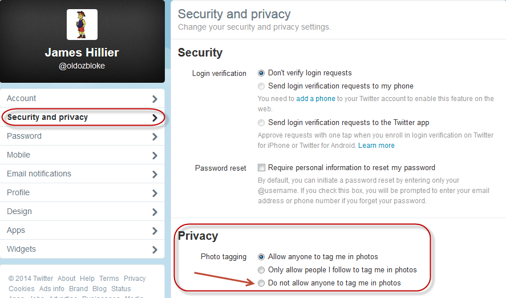Open the Design settings section
The height and width of the screenshot is (298, 506).
click(82, 211)
